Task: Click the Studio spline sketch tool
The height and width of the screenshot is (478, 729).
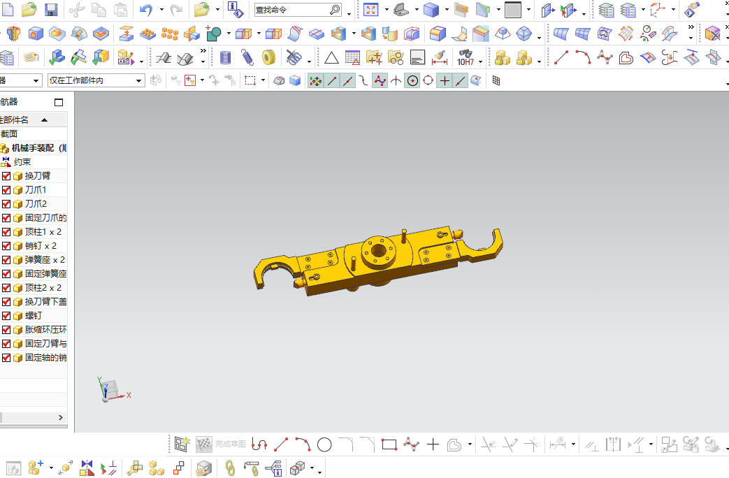Action: pyautogui.click(x=412, y=444)
